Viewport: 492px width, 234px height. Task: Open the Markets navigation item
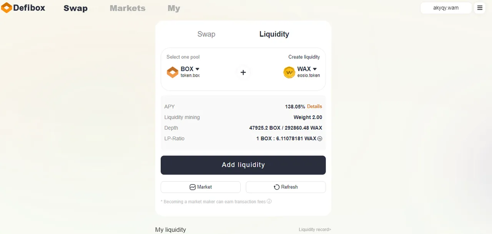point(128,8)
